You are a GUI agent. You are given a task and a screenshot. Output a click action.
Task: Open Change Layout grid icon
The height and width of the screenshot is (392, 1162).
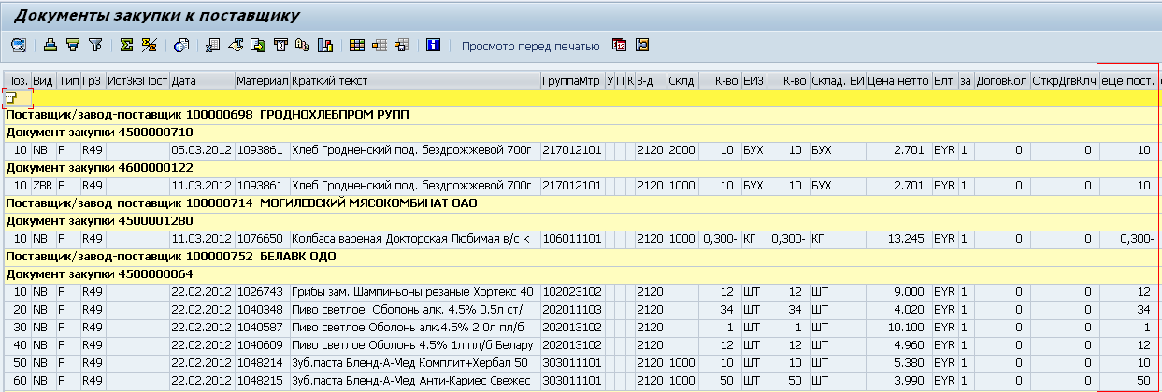click(x=357, y=45)
